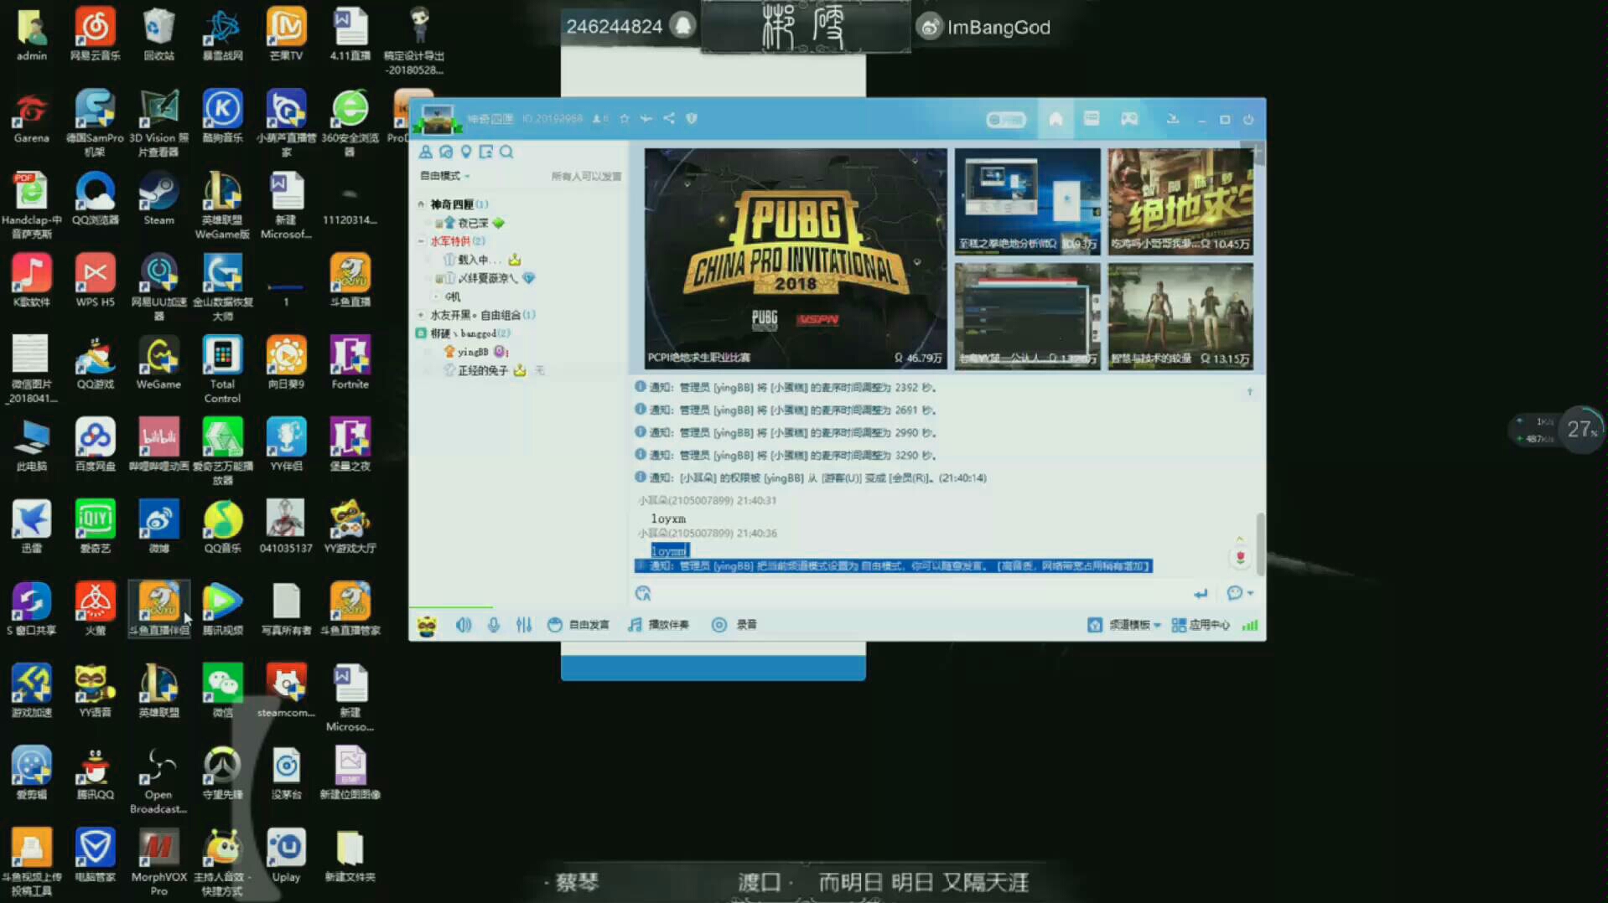
Task: Open 微信 WeChat desktop shortcut
Action: coord(222,691)
